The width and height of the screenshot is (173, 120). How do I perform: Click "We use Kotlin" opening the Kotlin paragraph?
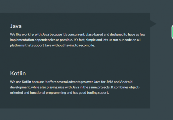(x=20, y=82)
